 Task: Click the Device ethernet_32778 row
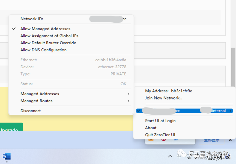tap(71, 67)
